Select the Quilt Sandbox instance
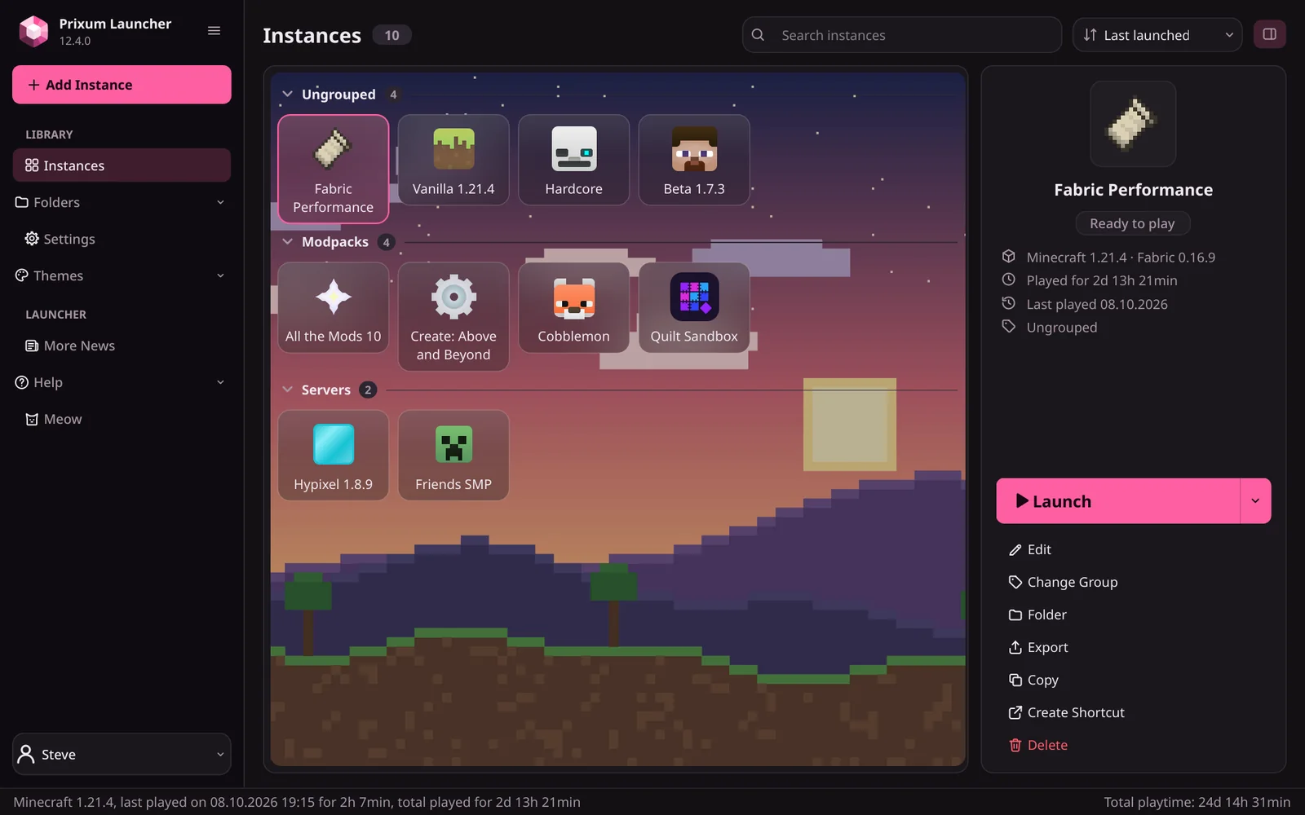The width and height of the screenshot is (1305, 815). (694, 307)
